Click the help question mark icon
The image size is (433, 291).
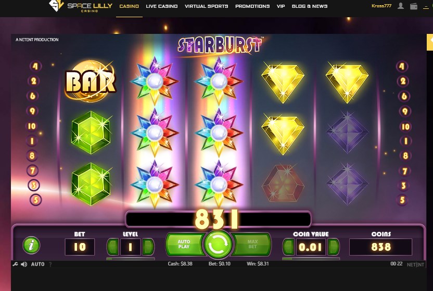pyautogui.click(x=50, y=264)
